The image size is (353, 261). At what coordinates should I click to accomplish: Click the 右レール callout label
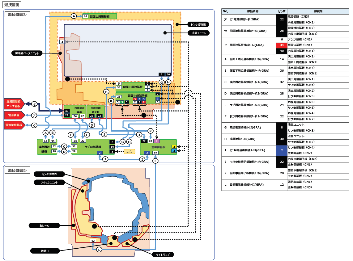[x=44, y=226]
